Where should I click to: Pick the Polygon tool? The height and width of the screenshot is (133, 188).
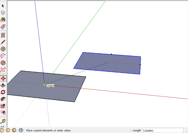pyautogui.click(x=3, y=63)
